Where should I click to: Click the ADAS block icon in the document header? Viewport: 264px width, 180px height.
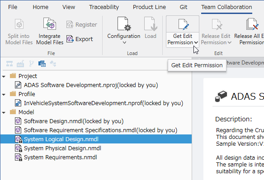(221, 96)
